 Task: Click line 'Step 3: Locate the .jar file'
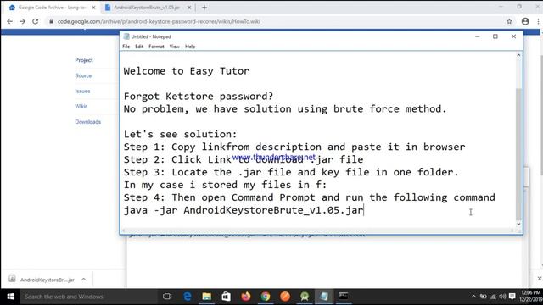click(291, 172)
